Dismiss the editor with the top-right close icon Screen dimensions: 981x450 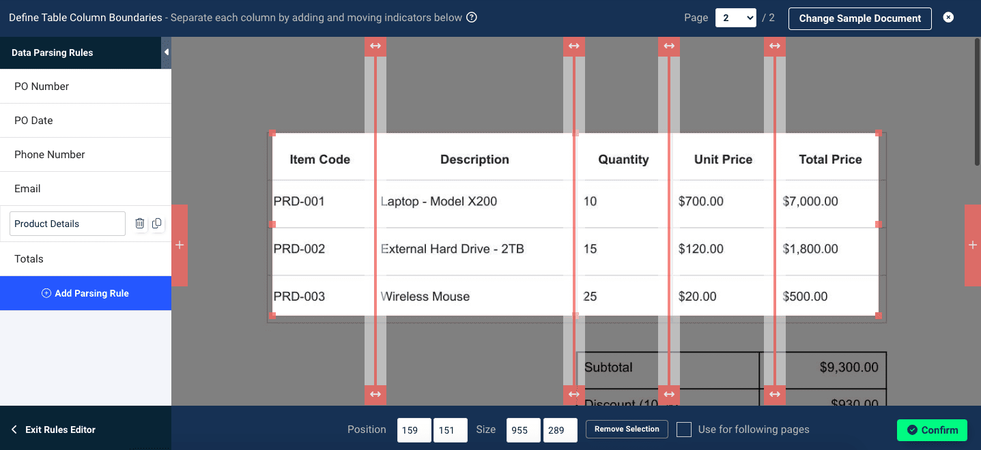click(948, 17)
